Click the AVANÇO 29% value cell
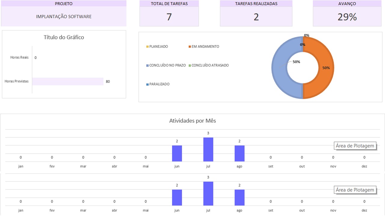This screenshot has width=385, height=216. [347, 17]
